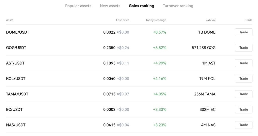The width and height of the screenshot is (258, 136).
Task: Switch to the Turnover ranking tab
Action: (178, 6)
